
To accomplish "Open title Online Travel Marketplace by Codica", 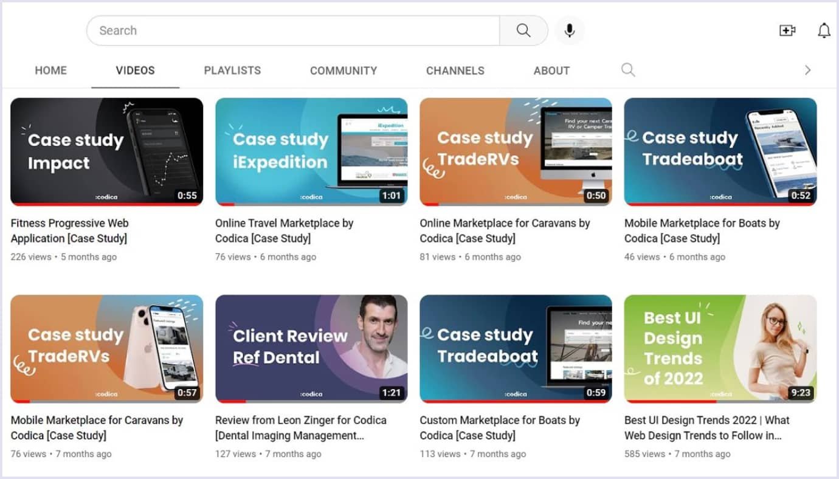I will pos(284,231).
